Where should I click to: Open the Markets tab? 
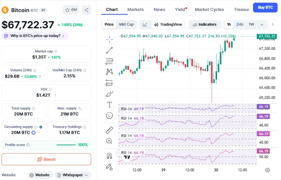[135, 9]
